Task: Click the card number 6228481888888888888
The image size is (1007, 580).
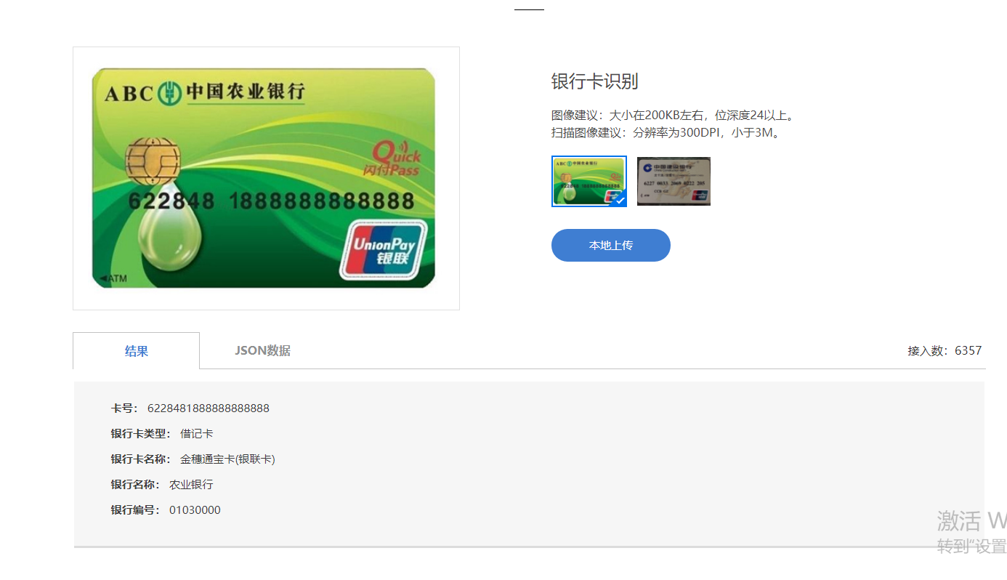Action: click(208, 408)
